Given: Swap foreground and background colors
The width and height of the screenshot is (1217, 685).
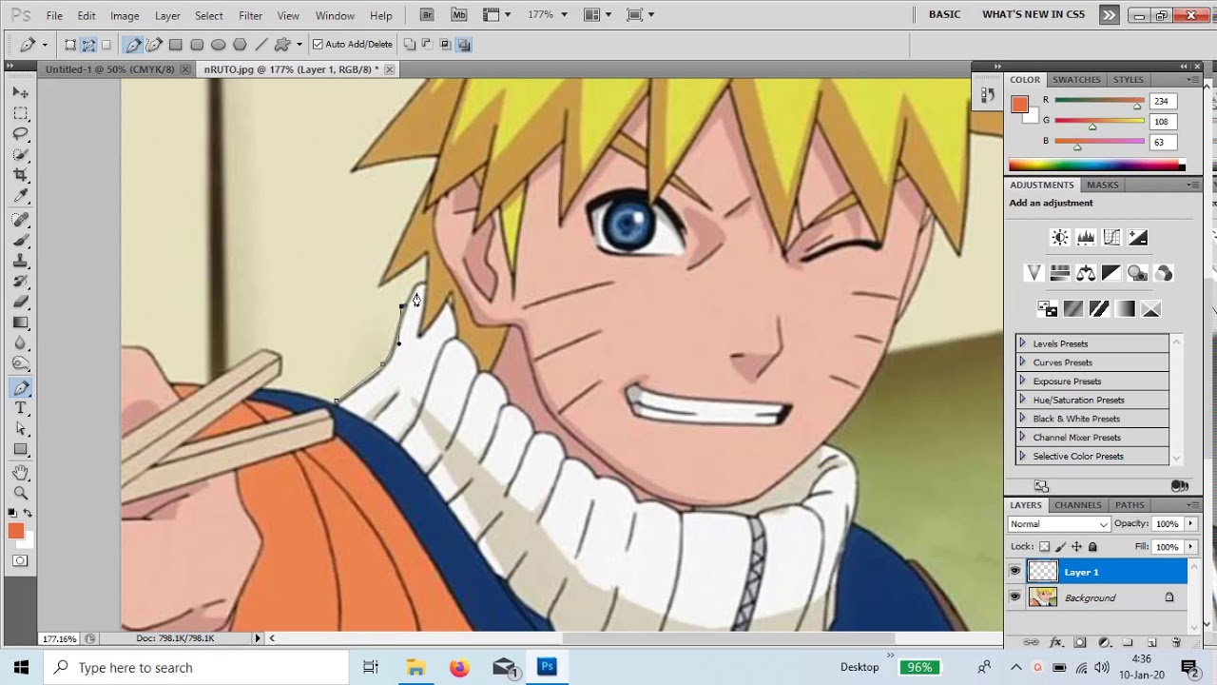Looking at the screenshot, I should (28, 514).
